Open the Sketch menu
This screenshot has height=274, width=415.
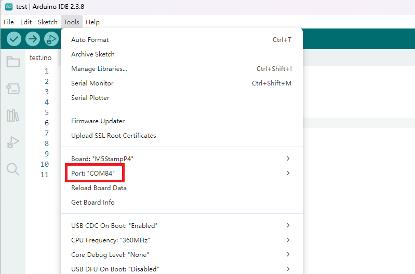pyautogui.click(x=47, y=22)
